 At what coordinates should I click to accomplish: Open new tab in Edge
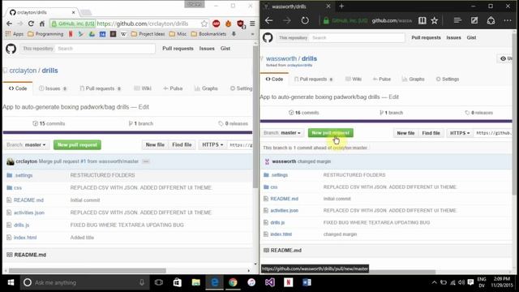(x=341, y=6)
